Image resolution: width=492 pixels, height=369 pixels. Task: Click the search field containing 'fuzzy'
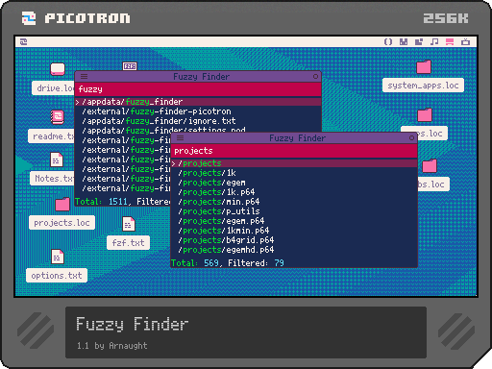point(198,89)
